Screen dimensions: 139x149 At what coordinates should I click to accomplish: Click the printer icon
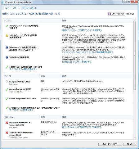pos(128,14)
